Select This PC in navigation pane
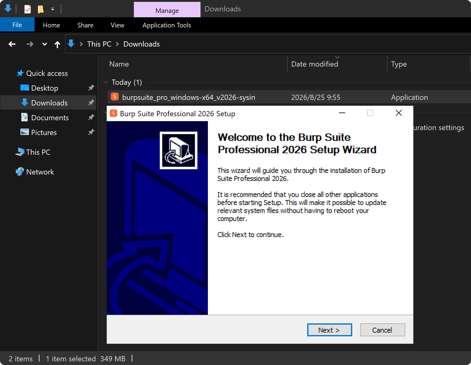The image size is (471, 365). tap(38, 152)
